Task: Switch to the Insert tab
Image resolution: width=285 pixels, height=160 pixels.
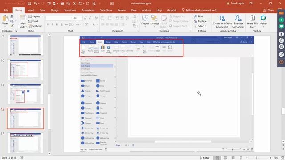Action: tap(31, 10)
